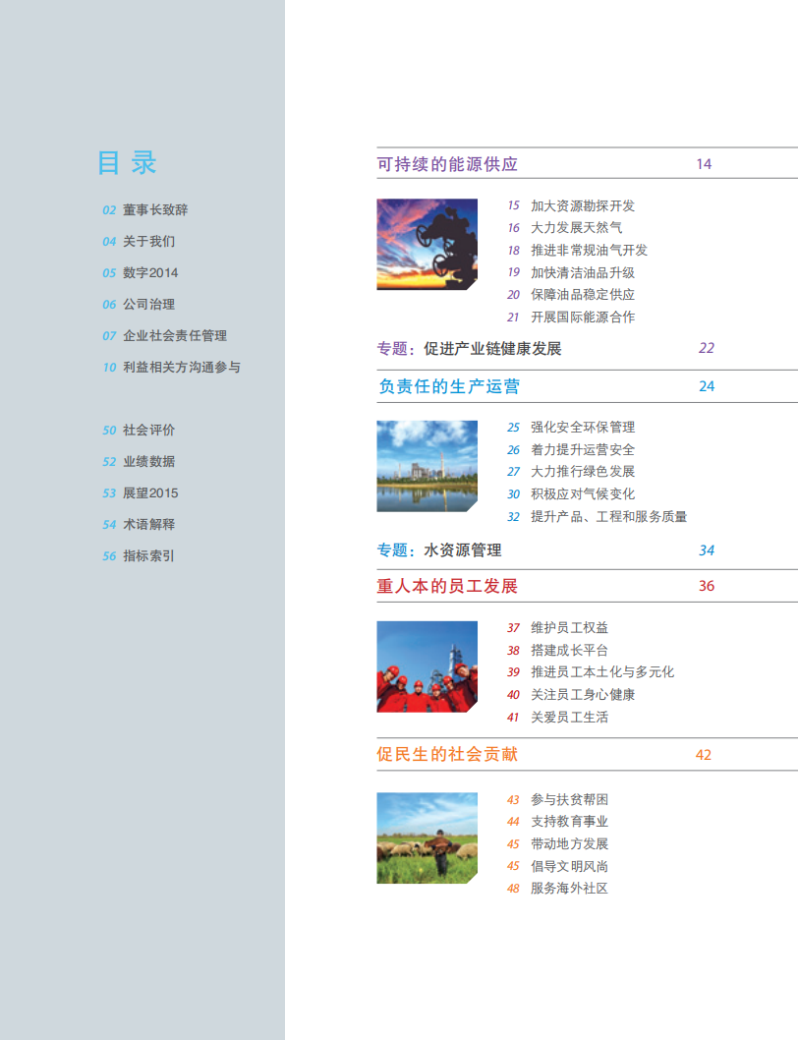Open the 术语解释 glossary entry
Image resolution: width=798 pixels, height=1040 pixels.
point(143,524)
